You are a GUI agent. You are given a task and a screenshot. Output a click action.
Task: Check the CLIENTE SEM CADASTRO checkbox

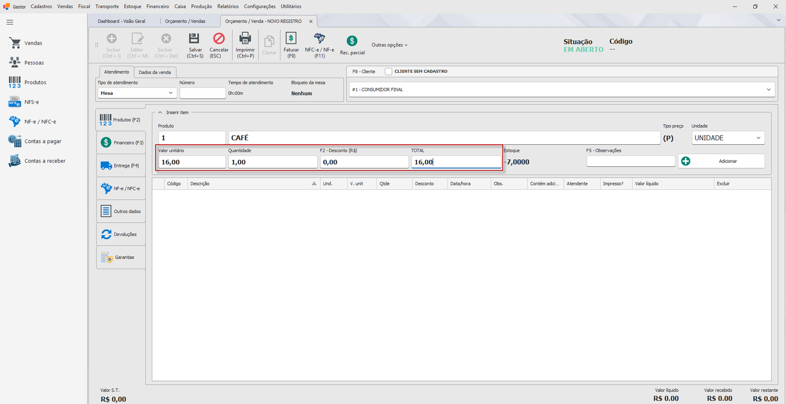pos(389,72)
